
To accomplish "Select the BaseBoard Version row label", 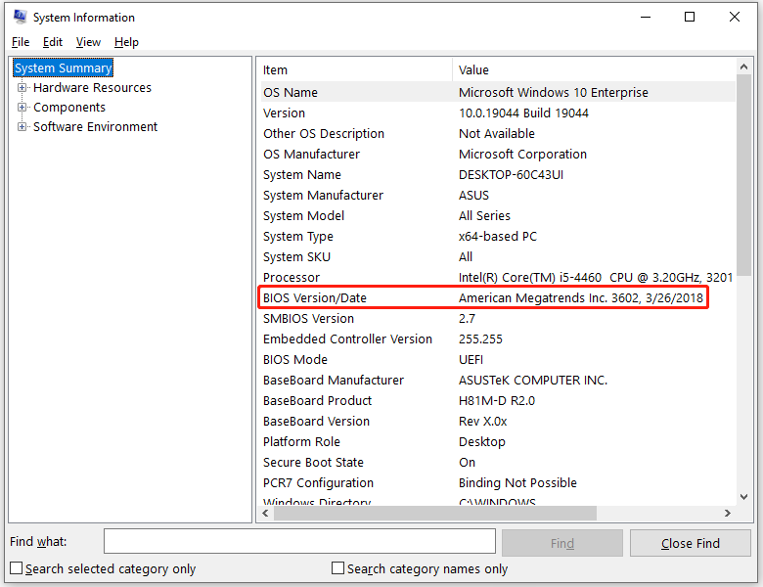I will click(x=316, y=421).
